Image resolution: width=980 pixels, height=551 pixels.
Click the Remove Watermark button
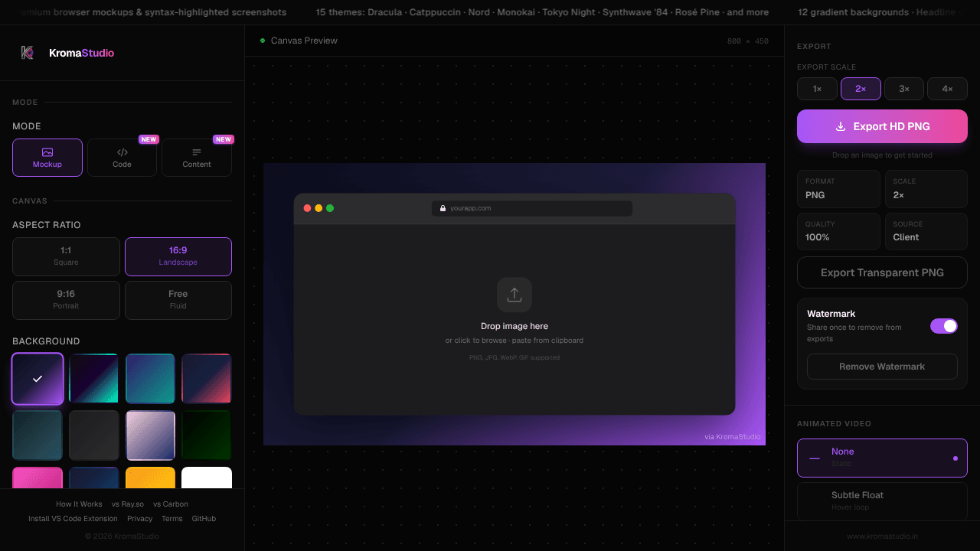click(x=882, y=367)
